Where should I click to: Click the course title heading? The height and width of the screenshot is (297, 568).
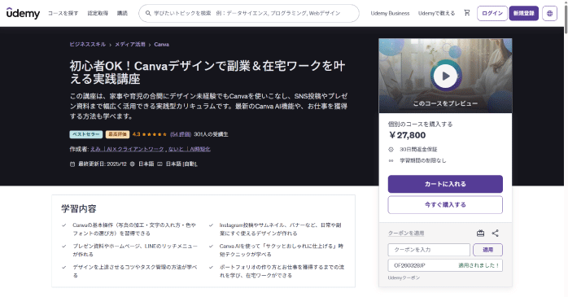[208, 72]
